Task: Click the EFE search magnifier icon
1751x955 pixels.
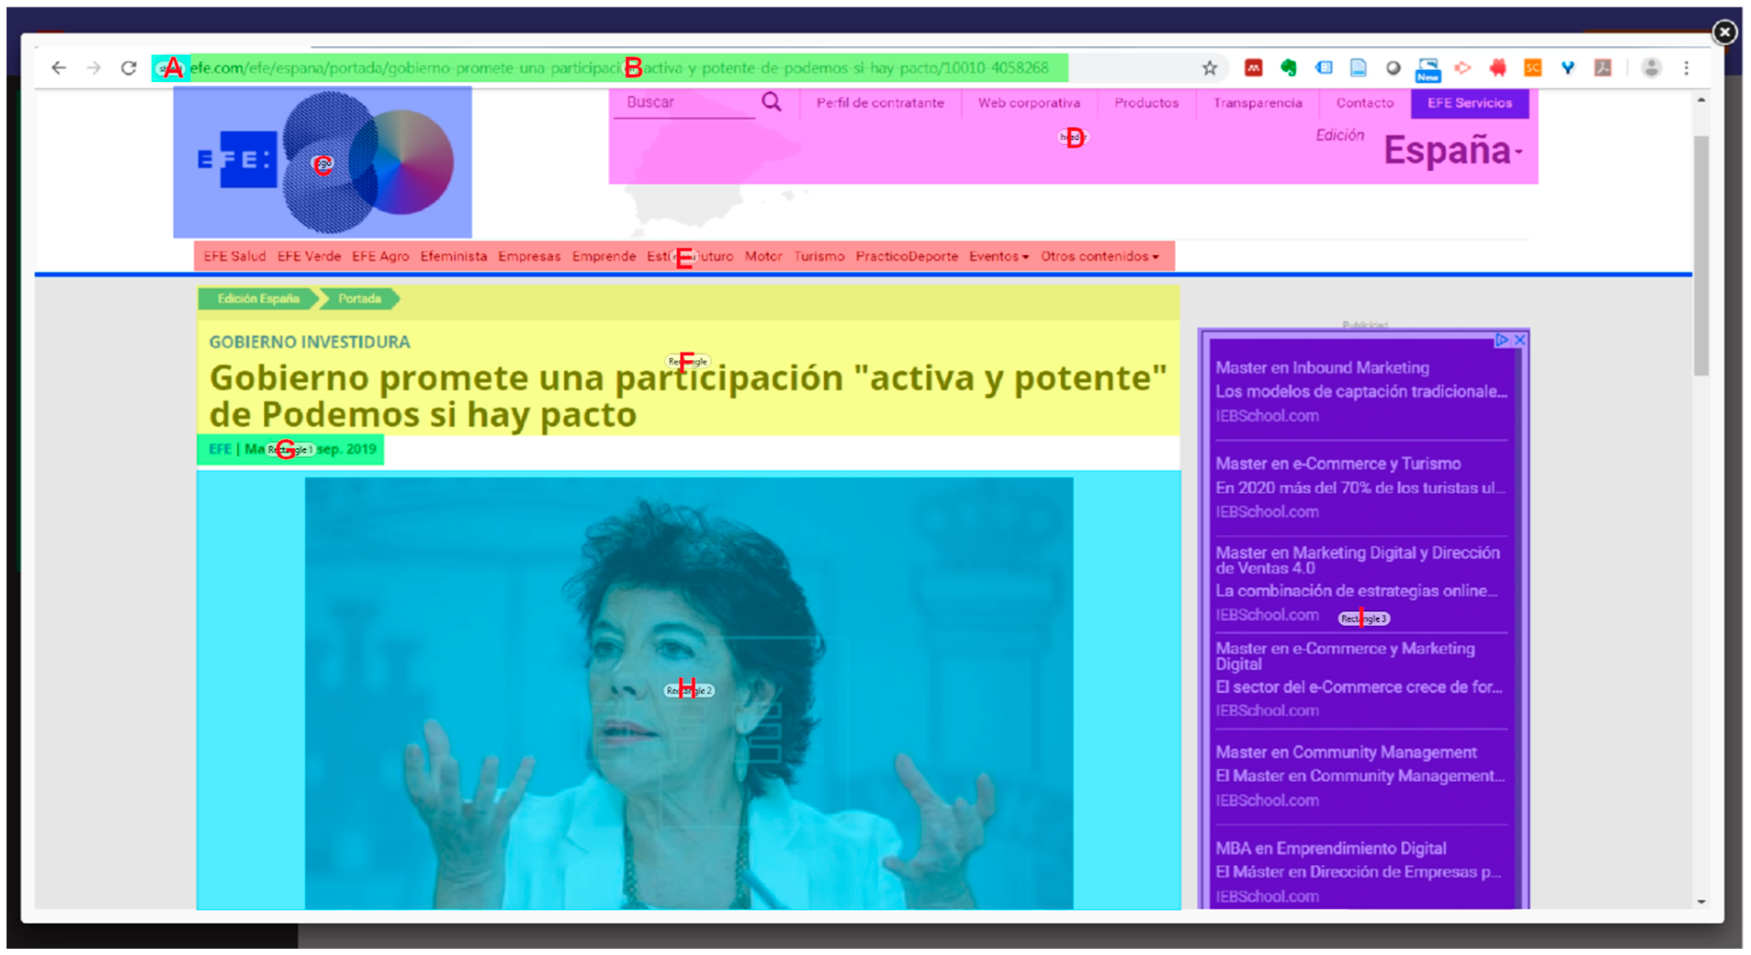Action: coord(771,102)
